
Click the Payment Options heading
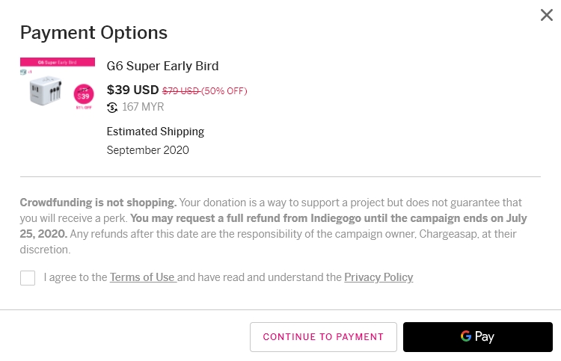[93, 33]
